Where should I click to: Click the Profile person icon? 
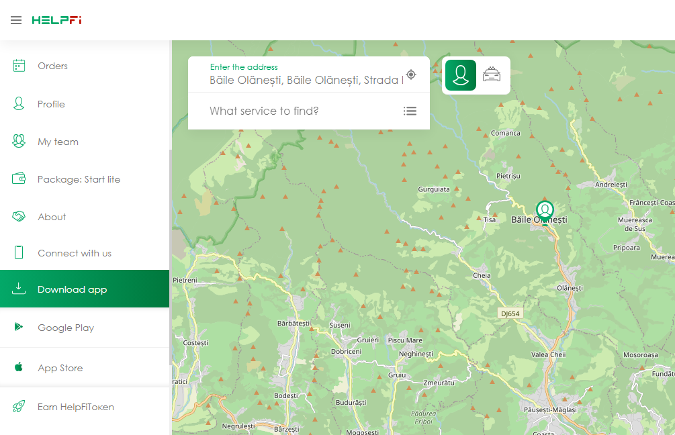click(19, 104)
